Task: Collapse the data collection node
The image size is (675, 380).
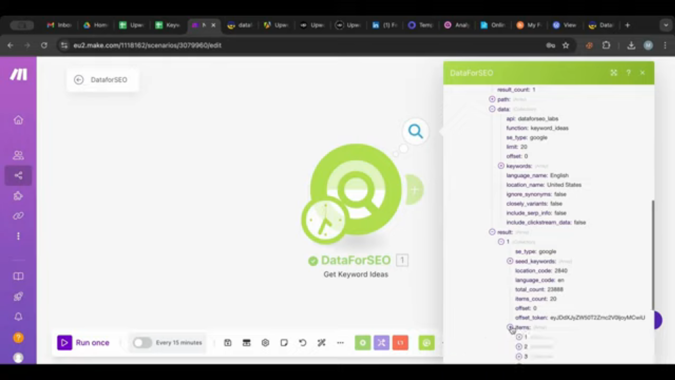Action: point(492,109)
